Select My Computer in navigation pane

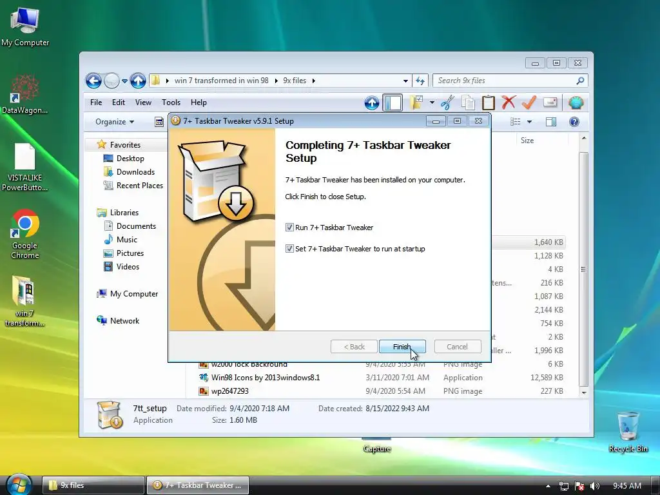point(134,294)
